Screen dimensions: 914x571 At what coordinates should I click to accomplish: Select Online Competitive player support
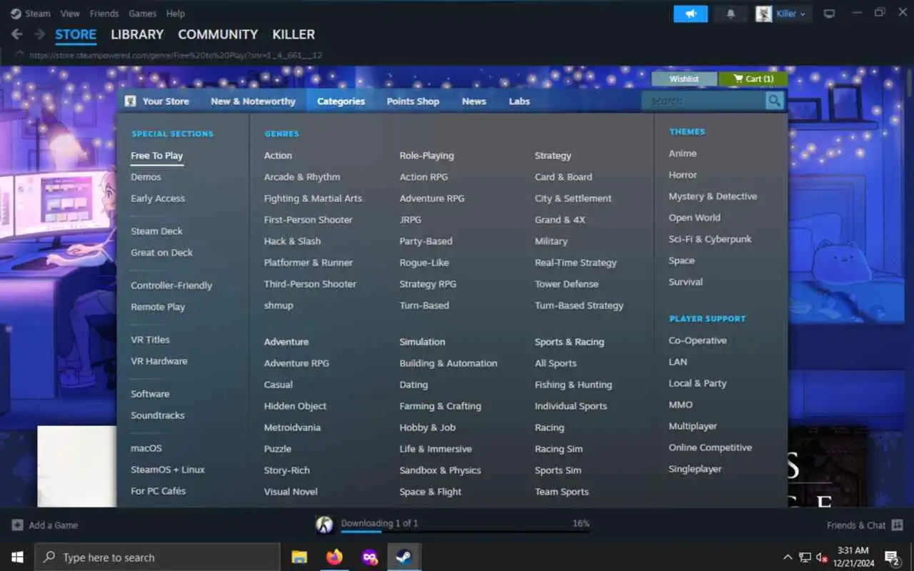tap(710, 448)
